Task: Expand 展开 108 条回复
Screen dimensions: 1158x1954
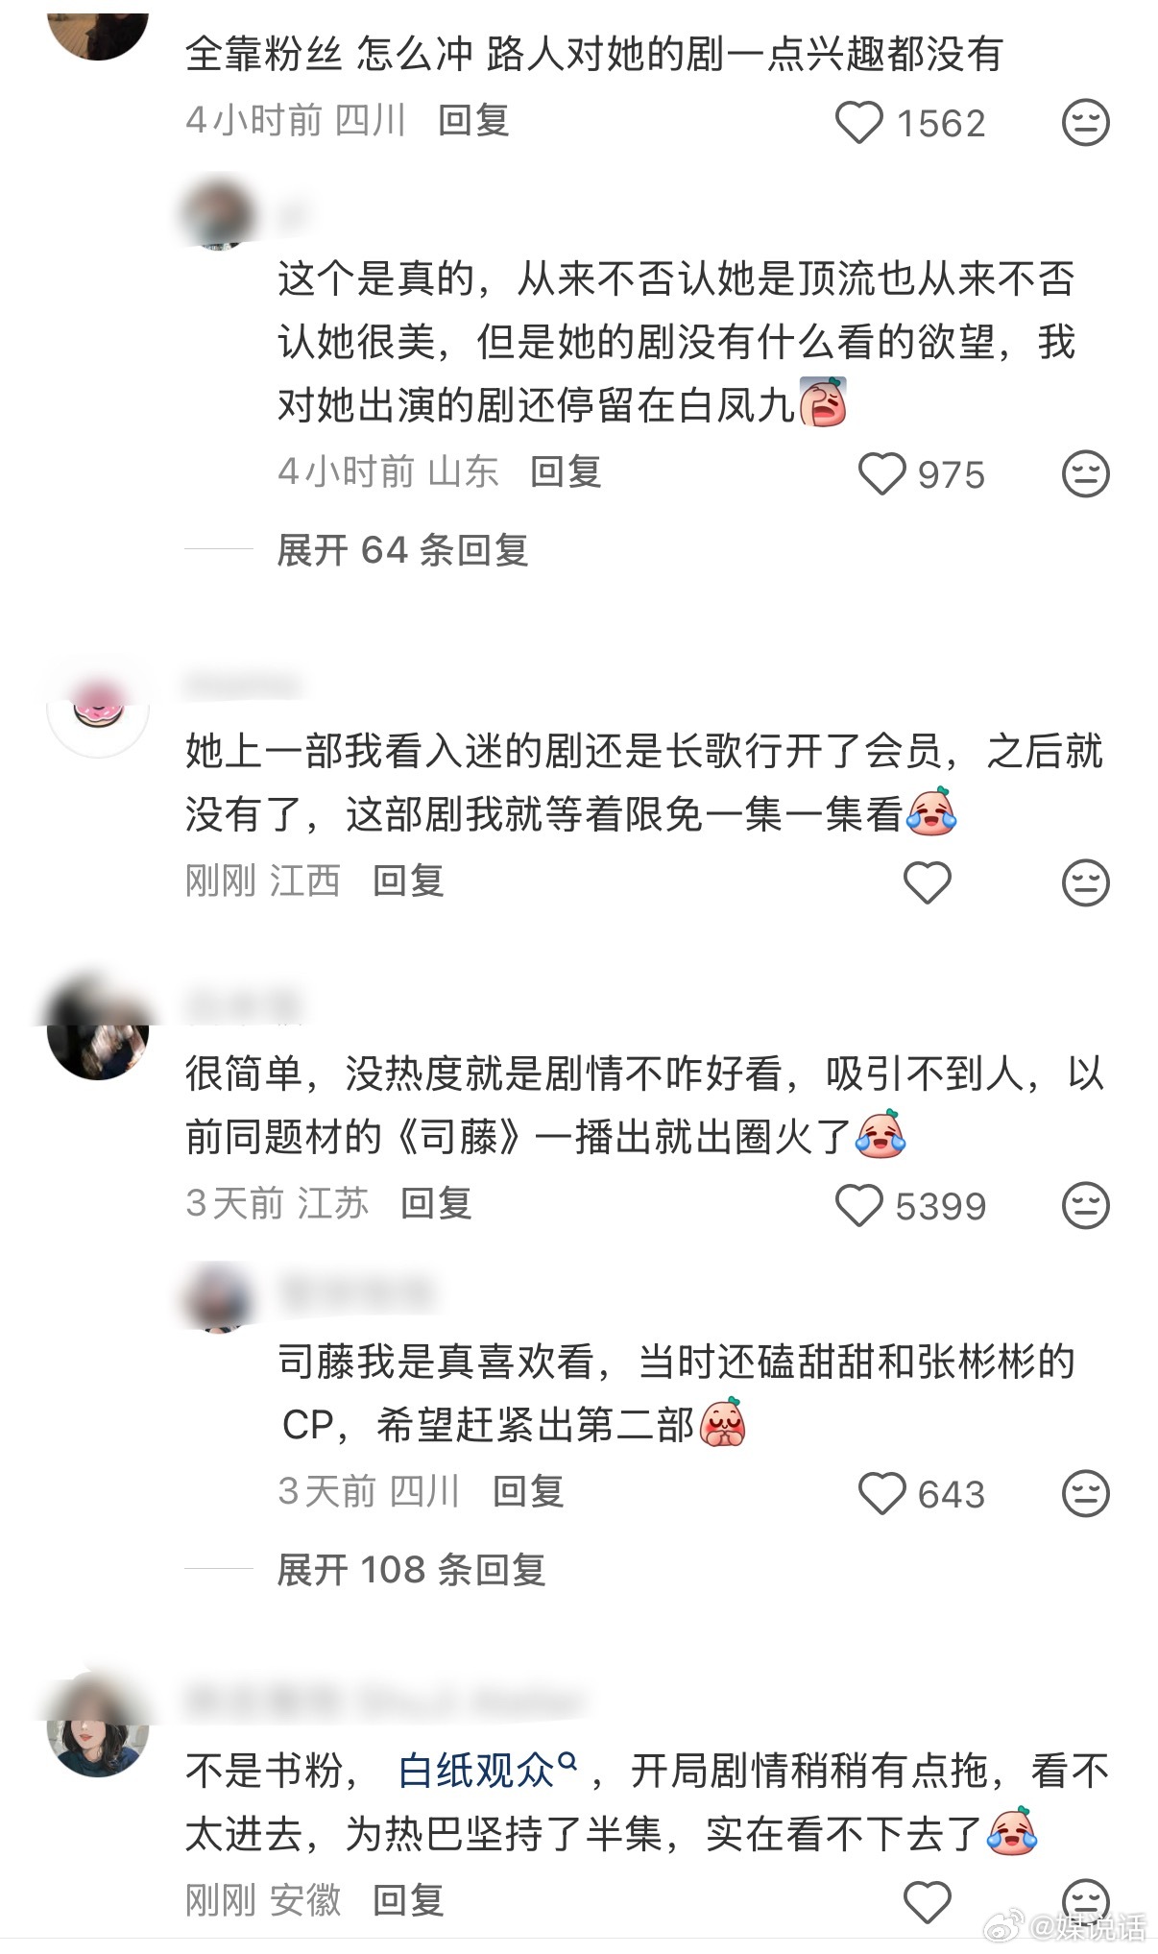Action: pos(411,1570)
